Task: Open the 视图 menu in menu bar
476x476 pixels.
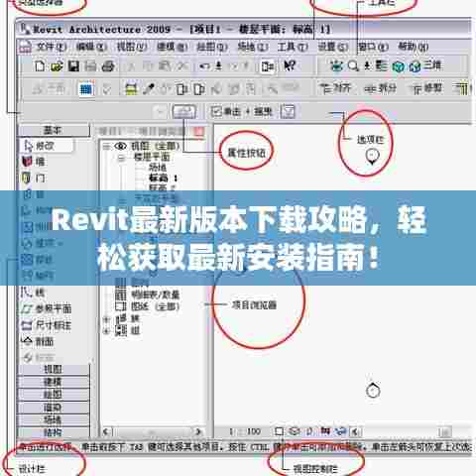Action: 132,47
